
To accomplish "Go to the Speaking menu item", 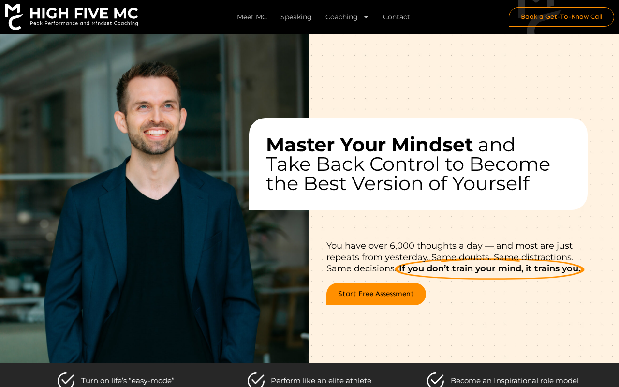I will 296,17.
